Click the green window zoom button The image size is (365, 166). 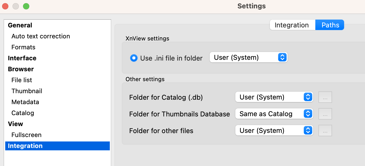[26, 6]
